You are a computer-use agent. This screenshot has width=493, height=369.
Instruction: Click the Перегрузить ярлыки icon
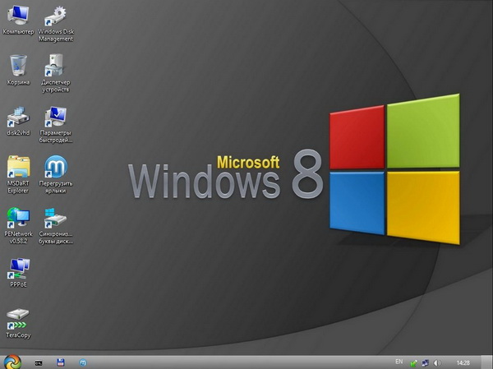(x=55, y=167)
